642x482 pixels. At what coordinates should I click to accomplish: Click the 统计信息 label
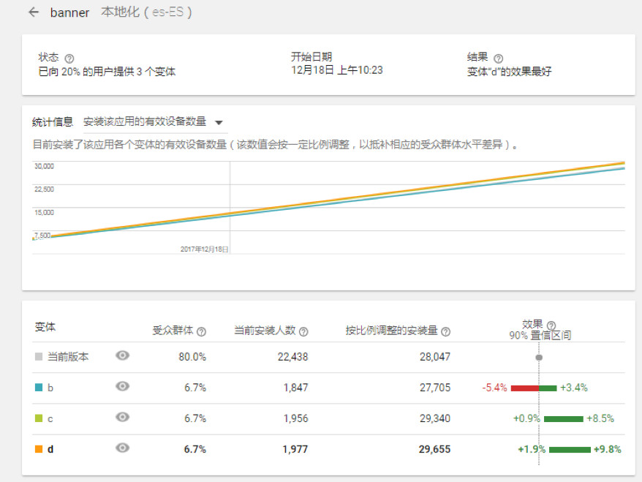53,122
